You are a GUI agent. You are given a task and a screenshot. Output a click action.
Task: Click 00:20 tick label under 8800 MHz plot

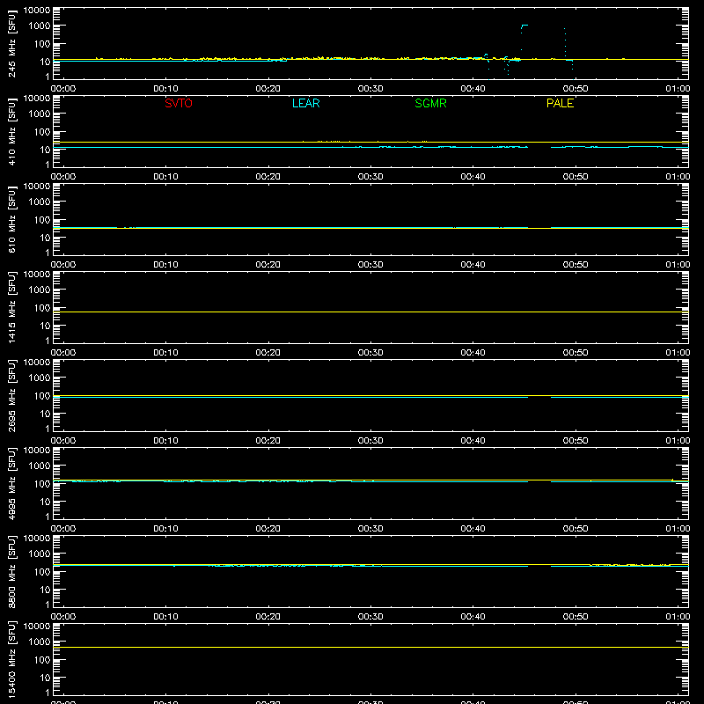(x=268, y=617)
